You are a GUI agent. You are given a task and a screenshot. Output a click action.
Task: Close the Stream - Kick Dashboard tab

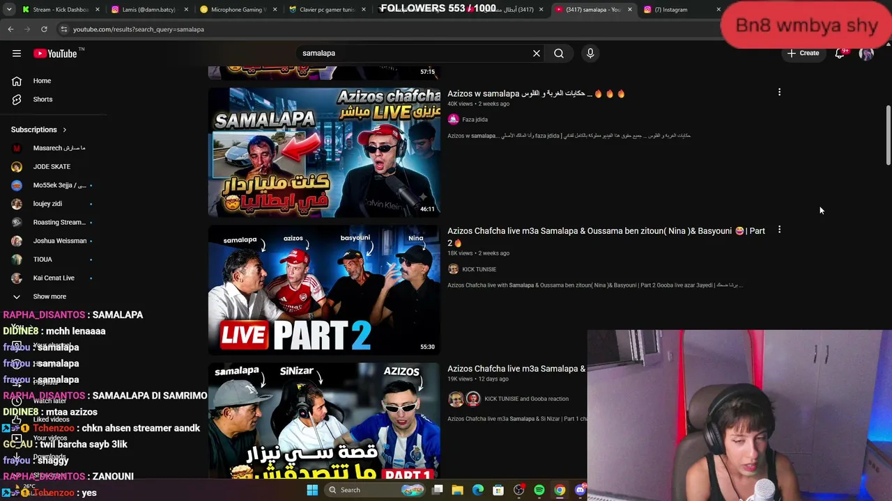click(97, 10)
